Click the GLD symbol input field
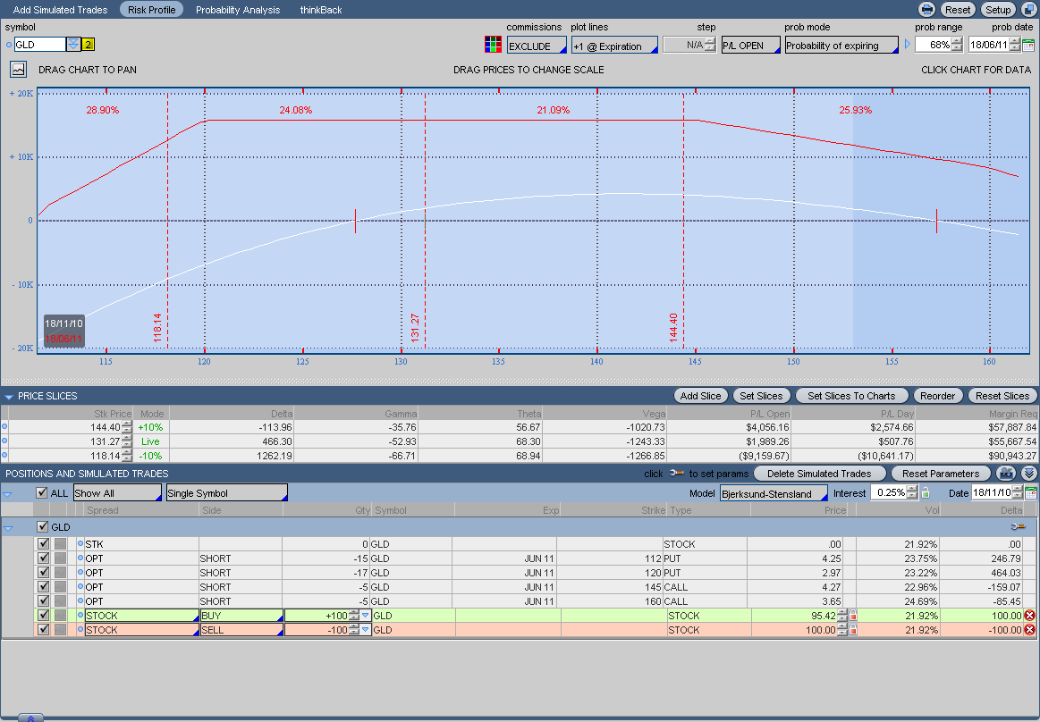The image size is (1040, 722). pos(40,45)
